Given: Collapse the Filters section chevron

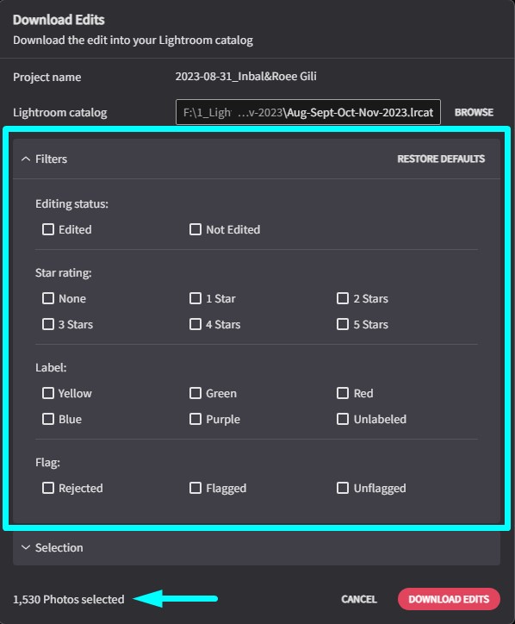Looking at the screenshot, I should (x=26, y=159).
